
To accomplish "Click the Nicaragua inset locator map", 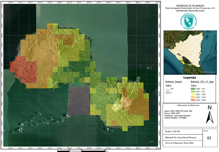I will point(190,52).
